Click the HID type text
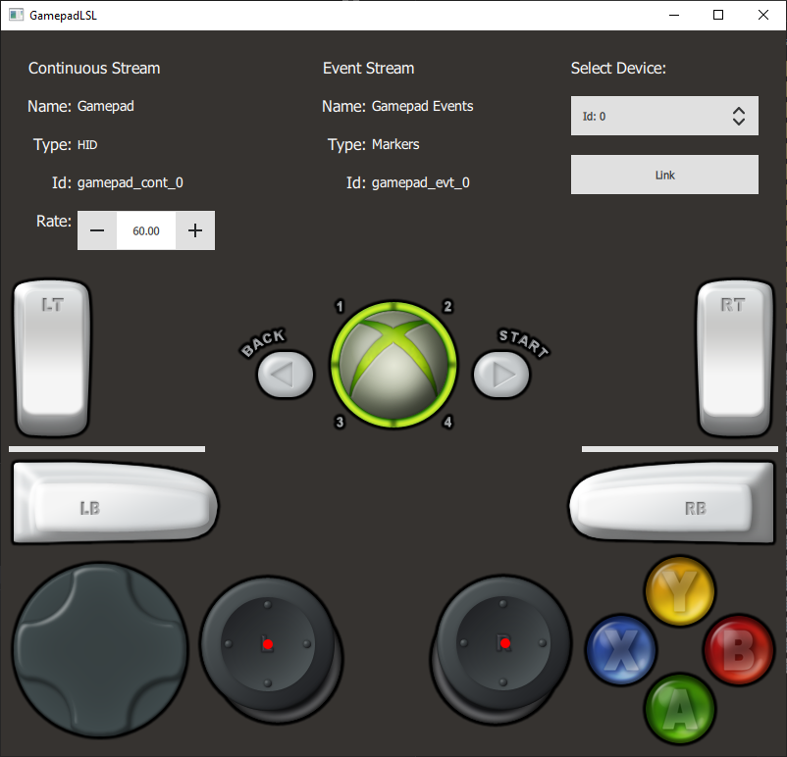The image size is (787, 757). (x=87, y=145)
